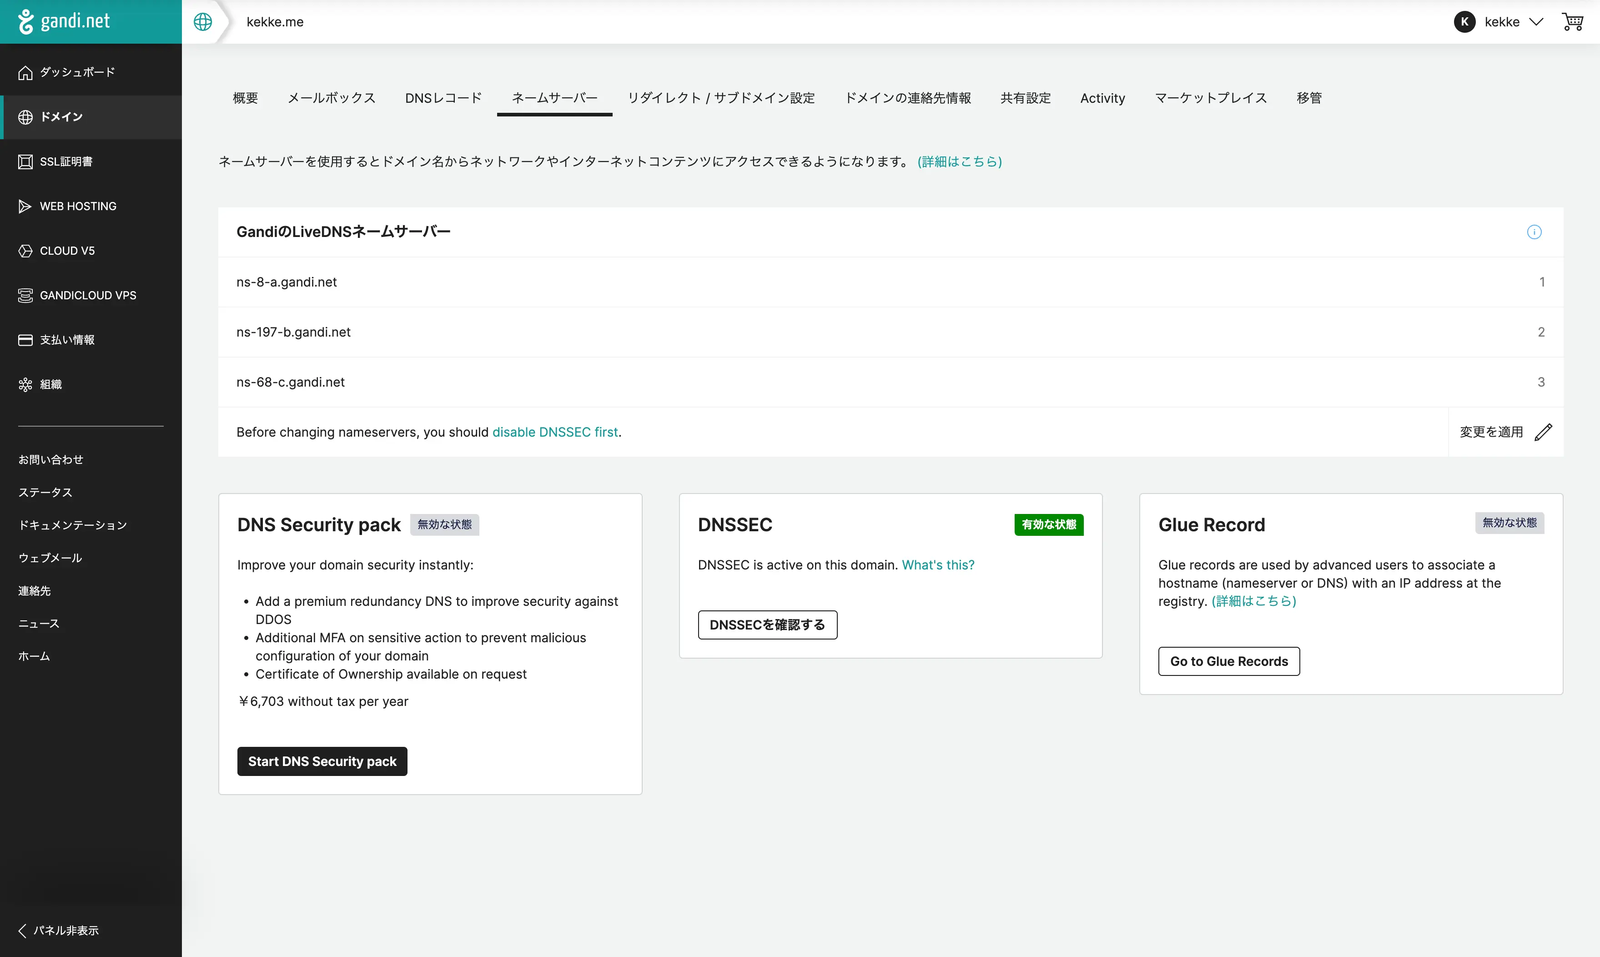The width and height of the screenshot is (1600, 957).
Task: Click the ステータス link
Action: tap(45, 492)
